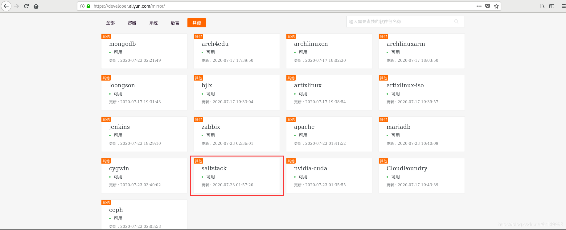The height and width of the screenshot is (230, 566).
Task: Click update time 2020-07-17 19:43:39
Action: [418, 185]
